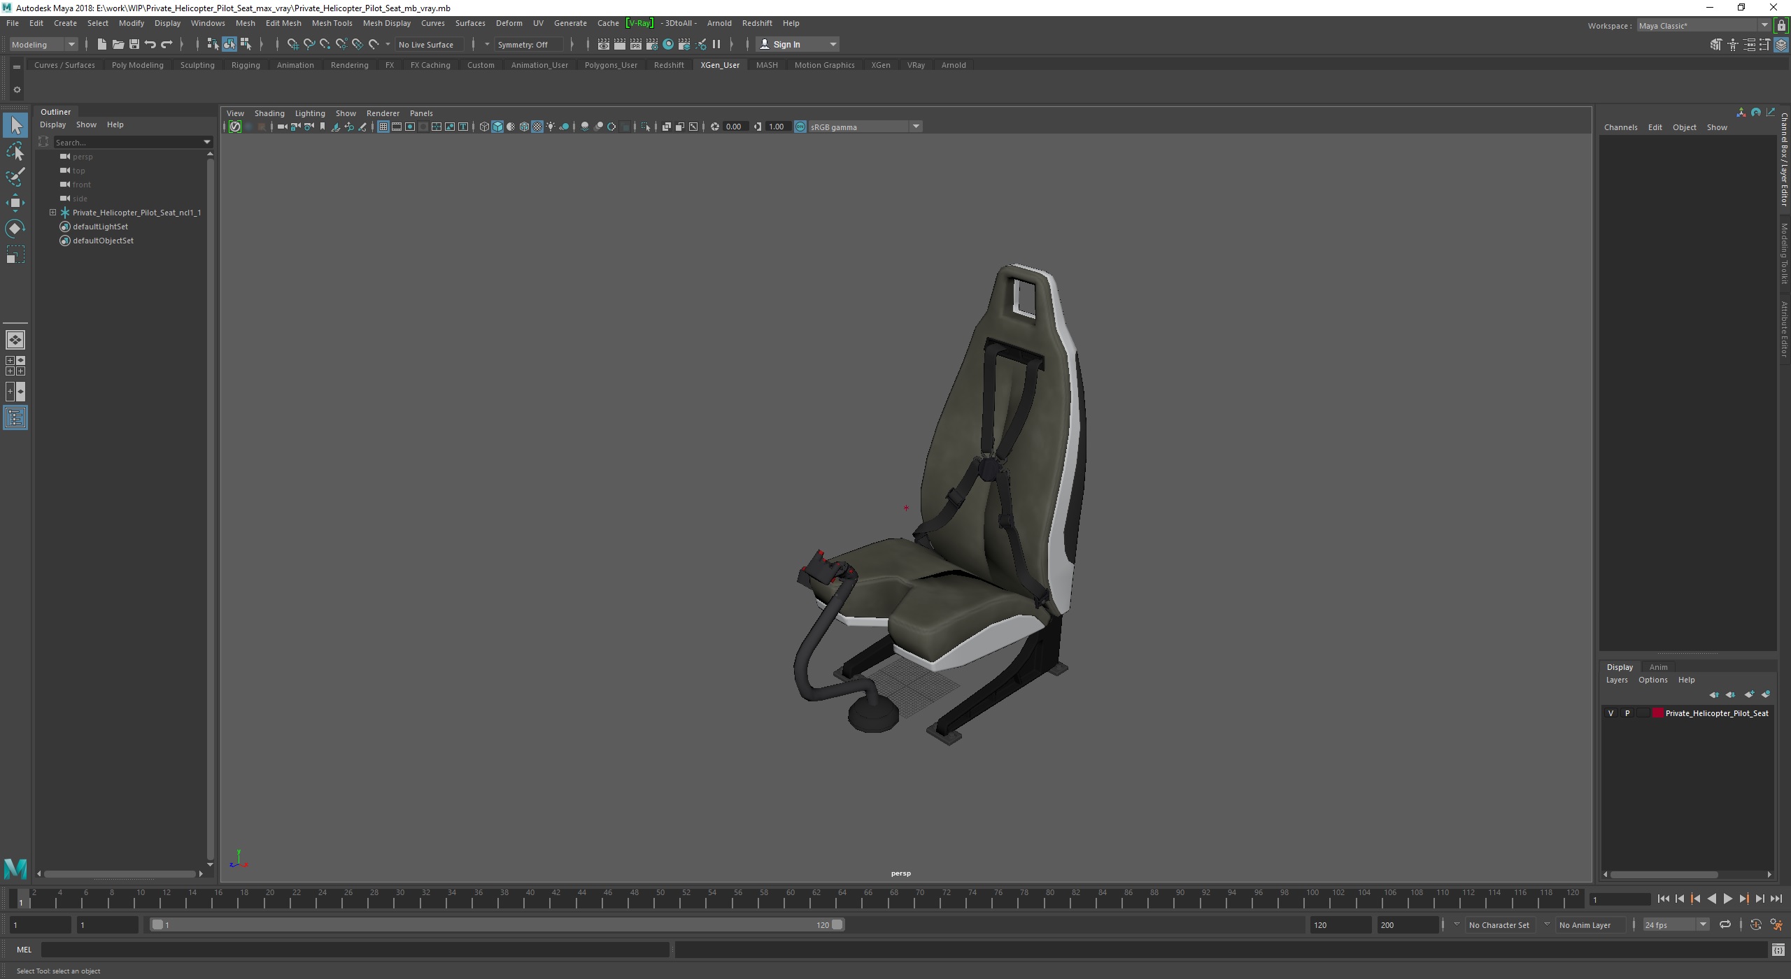Save the current scene
1791x979 pixels.
click(x=134, y=45)
